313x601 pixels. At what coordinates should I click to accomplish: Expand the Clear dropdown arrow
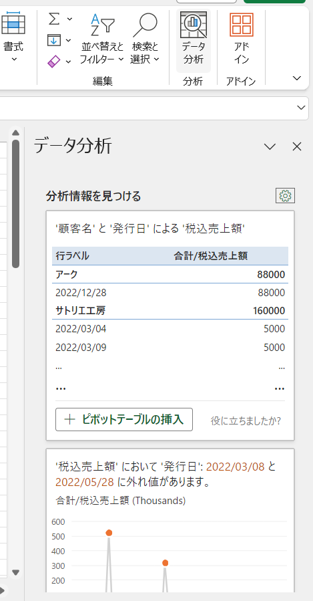(x=69, y=62)
